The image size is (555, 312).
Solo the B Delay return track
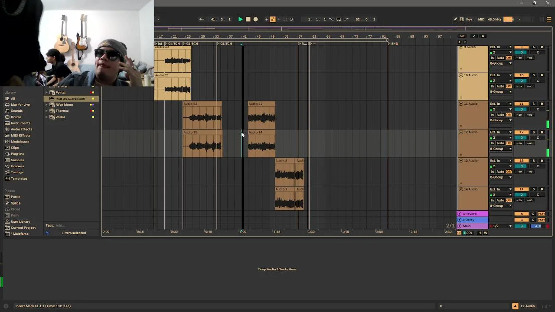click(534, 220)
